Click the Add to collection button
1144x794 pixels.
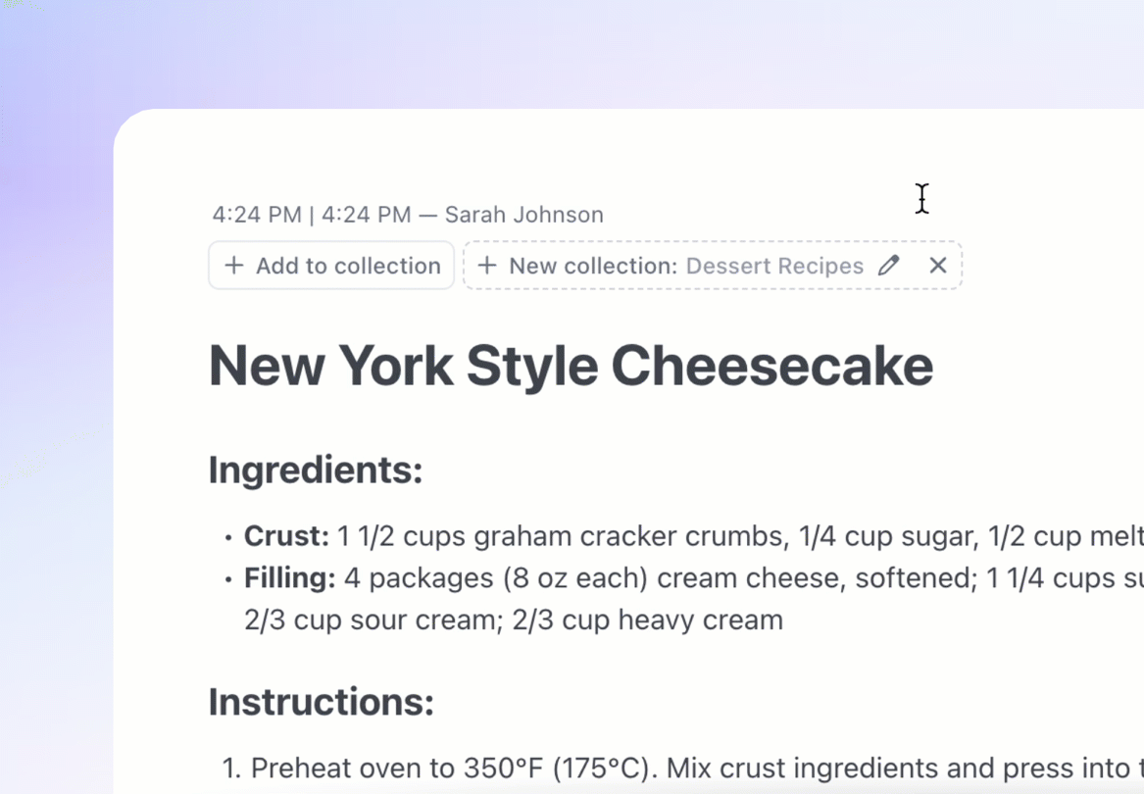tap(331, 266)
